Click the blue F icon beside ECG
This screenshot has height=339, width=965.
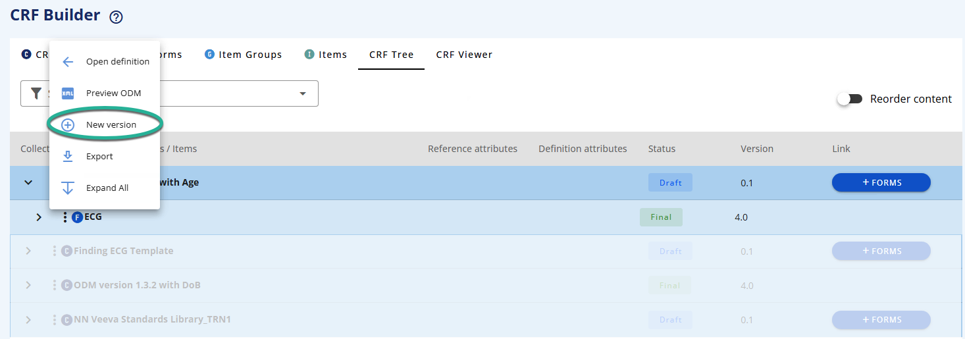tap(77, 217)
